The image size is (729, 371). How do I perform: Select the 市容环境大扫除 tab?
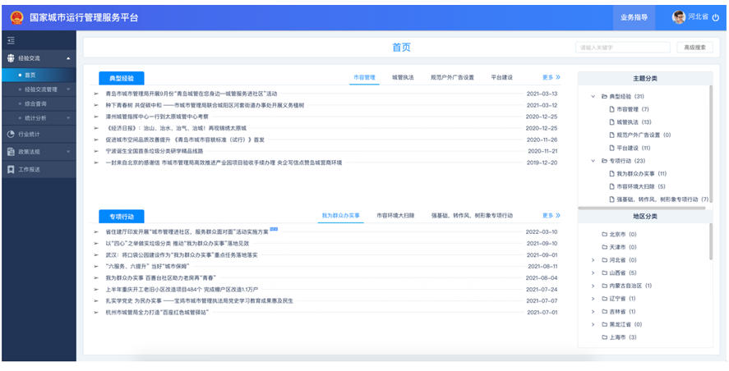(x=395, y=215)
